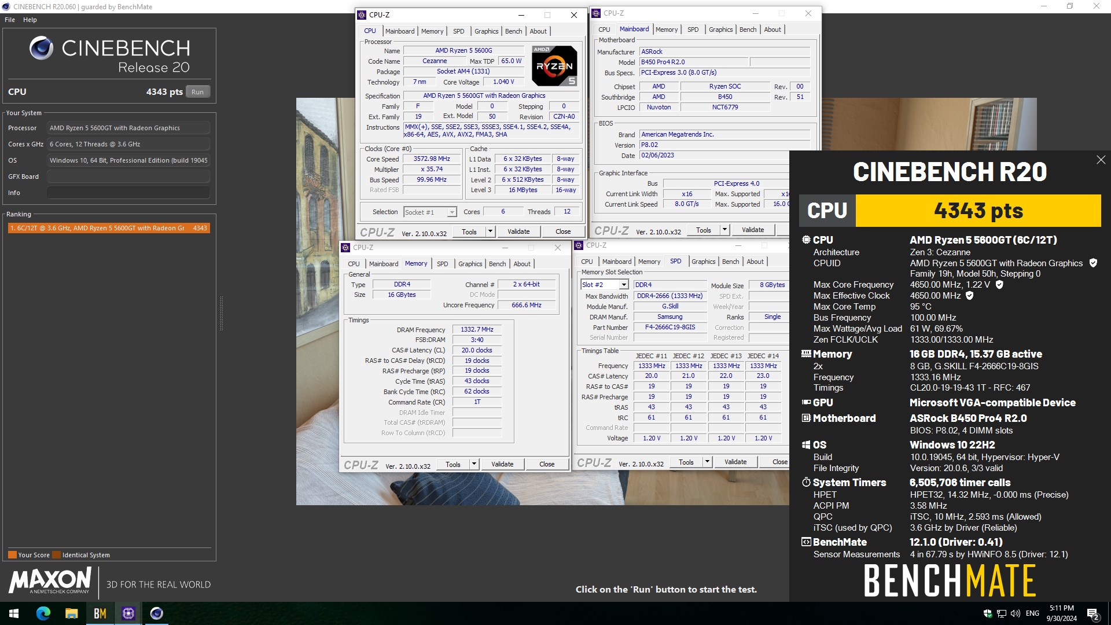
Task: Open Socket #1 selection dropdown
Action: coord(430,212)
